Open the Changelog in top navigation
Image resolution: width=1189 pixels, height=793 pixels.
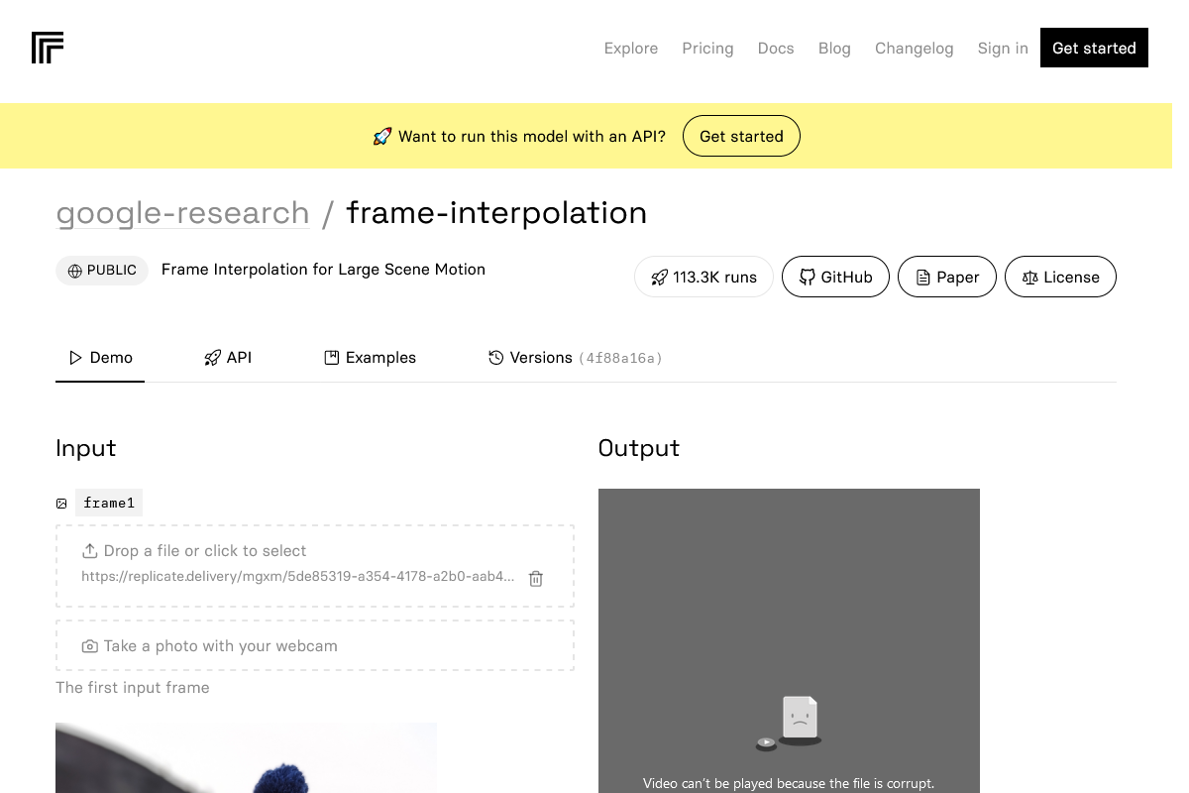click(914, 49)
